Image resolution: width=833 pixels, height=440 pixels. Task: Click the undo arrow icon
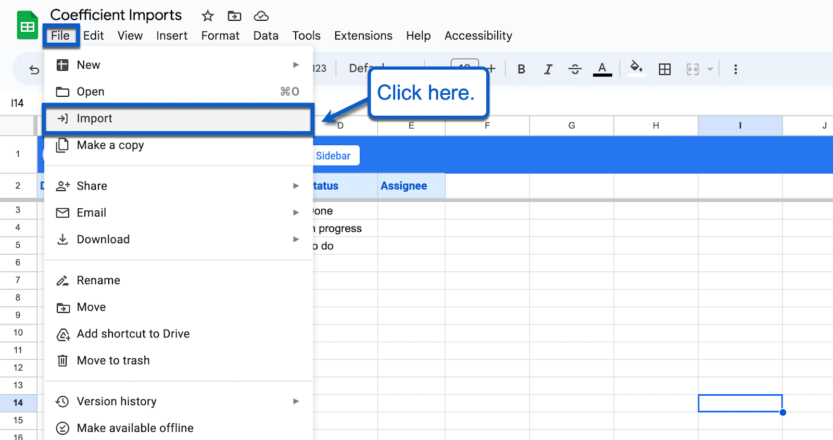coord(34,69)
